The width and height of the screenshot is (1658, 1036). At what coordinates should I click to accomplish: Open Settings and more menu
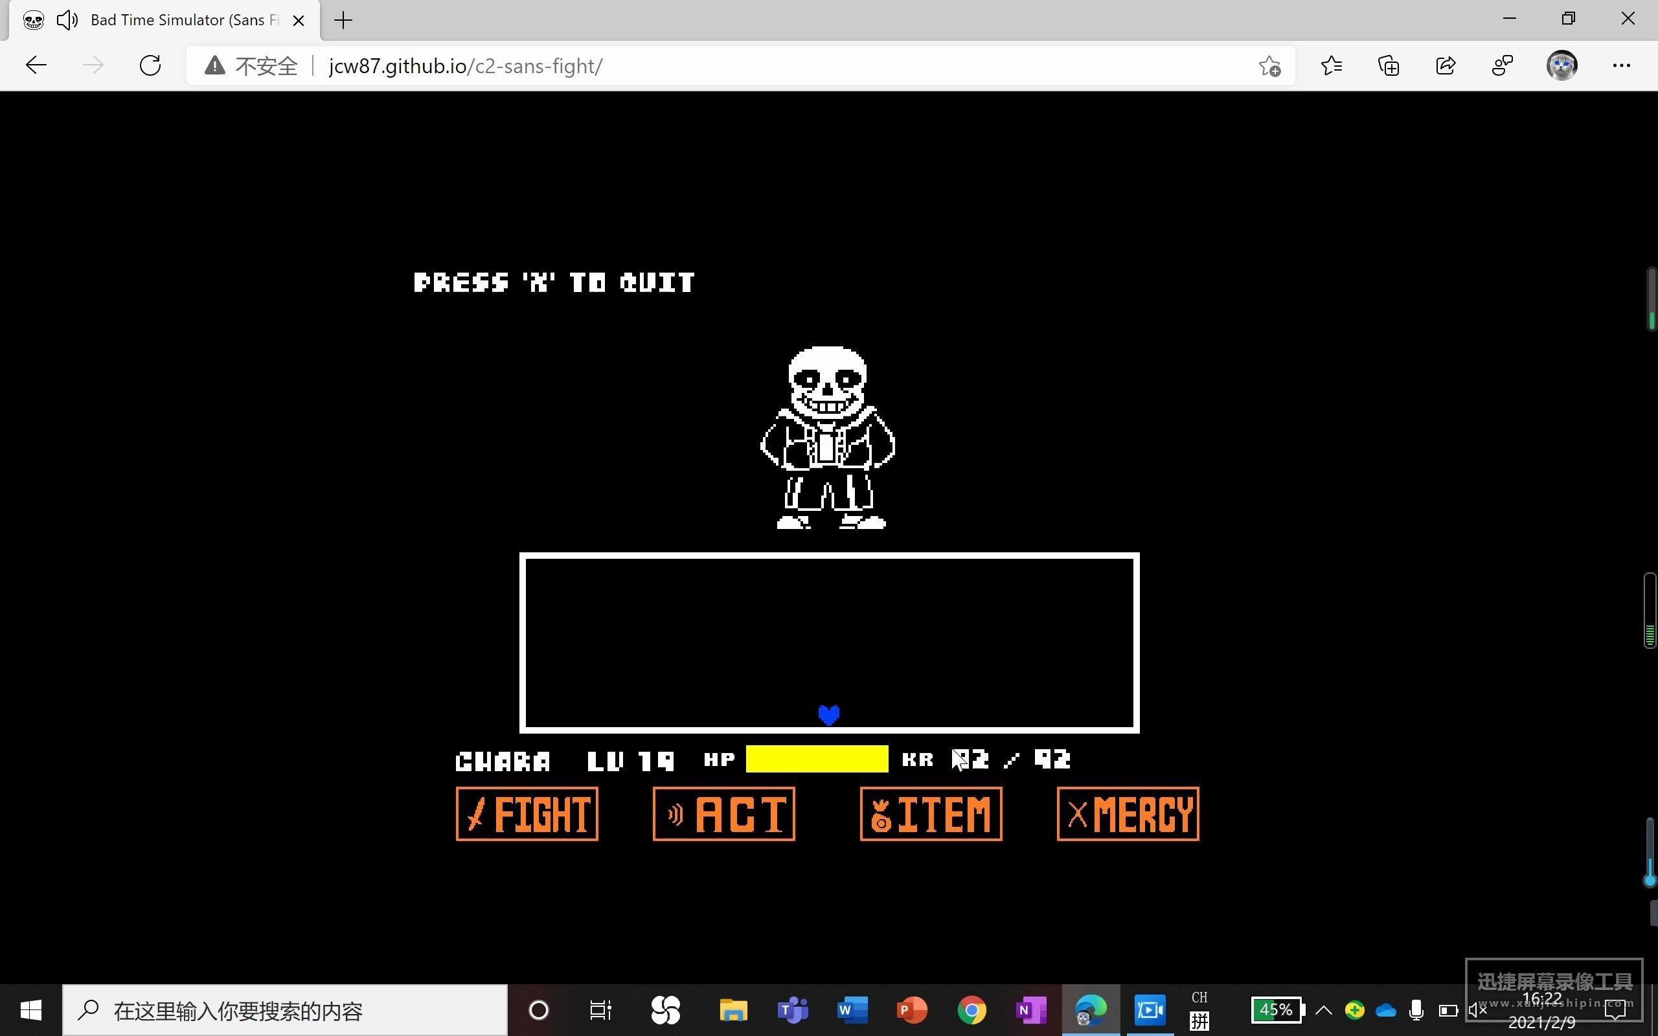pos(1622,66)
